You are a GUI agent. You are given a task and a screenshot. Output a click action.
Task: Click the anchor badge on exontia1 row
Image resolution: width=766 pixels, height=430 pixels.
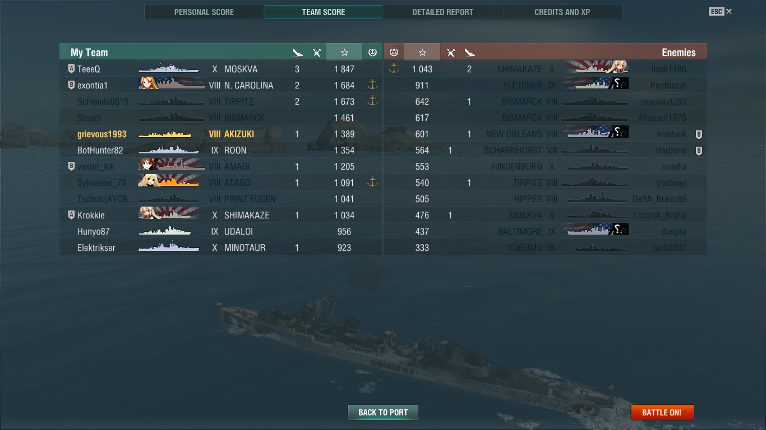pos(372,85)
